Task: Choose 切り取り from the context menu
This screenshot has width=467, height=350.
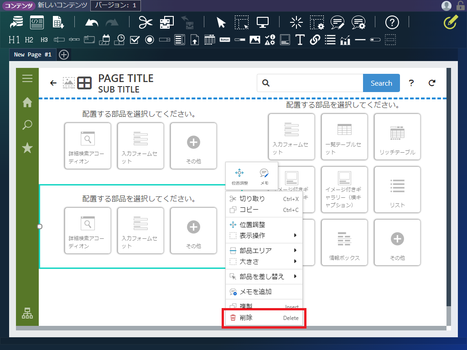Action: point(264,199)
